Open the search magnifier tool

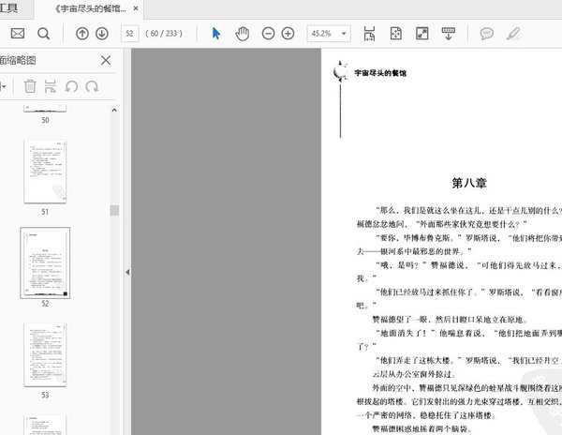coord(44,34)
